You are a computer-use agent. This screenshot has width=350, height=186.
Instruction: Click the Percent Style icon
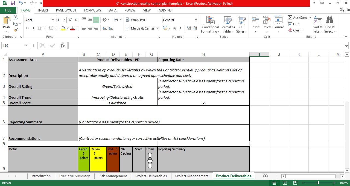[174, 28]
